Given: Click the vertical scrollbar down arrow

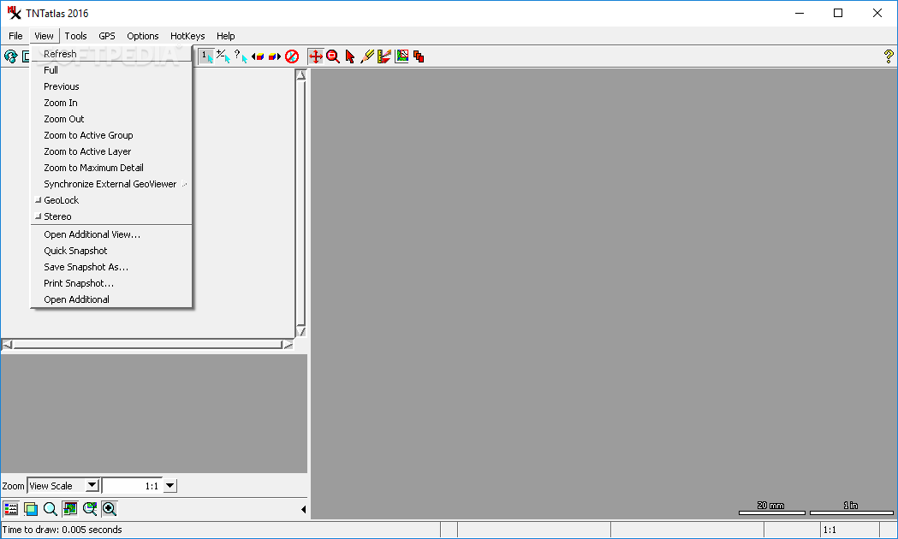Looking at the screenshot, I should pyautogui.click(x=301, y=331).
